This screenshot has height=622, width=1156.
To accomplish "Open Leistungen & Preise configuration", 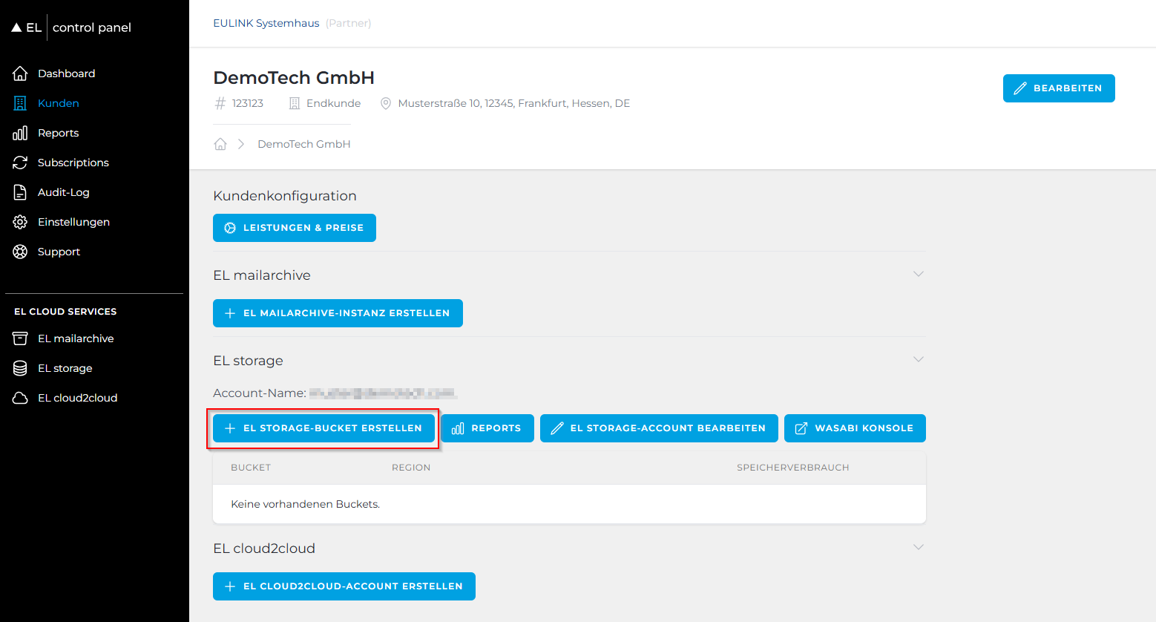I will click(294, 228).
